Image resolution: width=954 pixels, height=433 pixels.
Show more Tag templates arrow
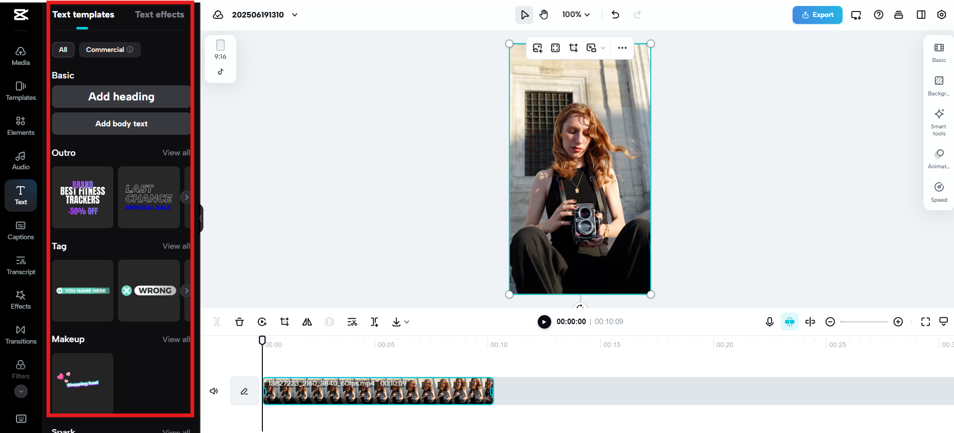coord(186,291)
